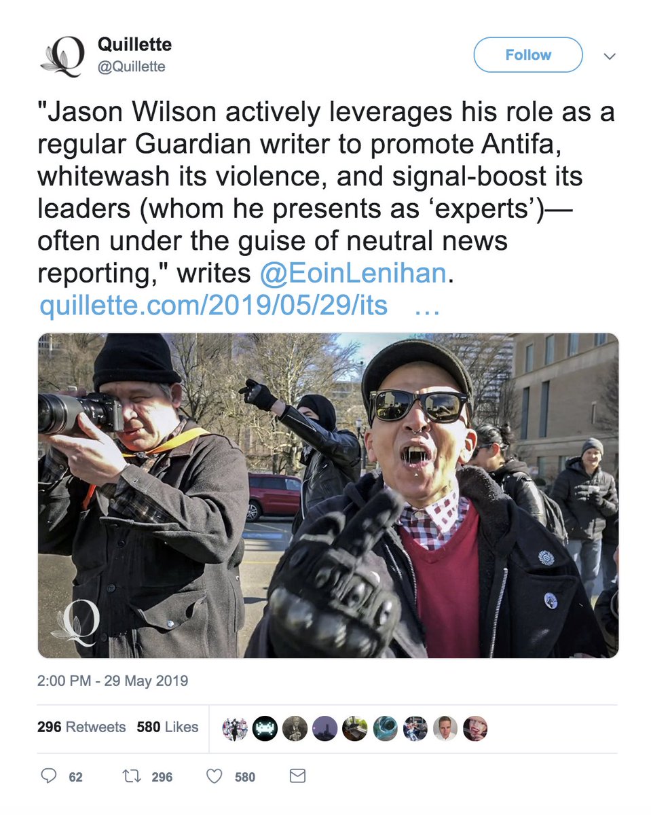The height and width of the screenshot is (815, 651).
Task: Click the envelope direct message icon
Action: pyautogui.click(x=297, y=776)
